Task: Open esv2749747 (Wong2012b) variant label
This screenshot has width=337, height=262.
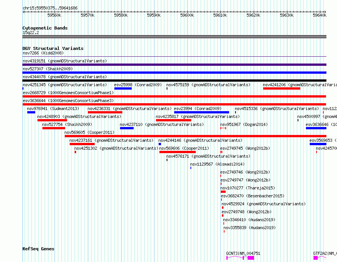Action: [x=245, y=180]
